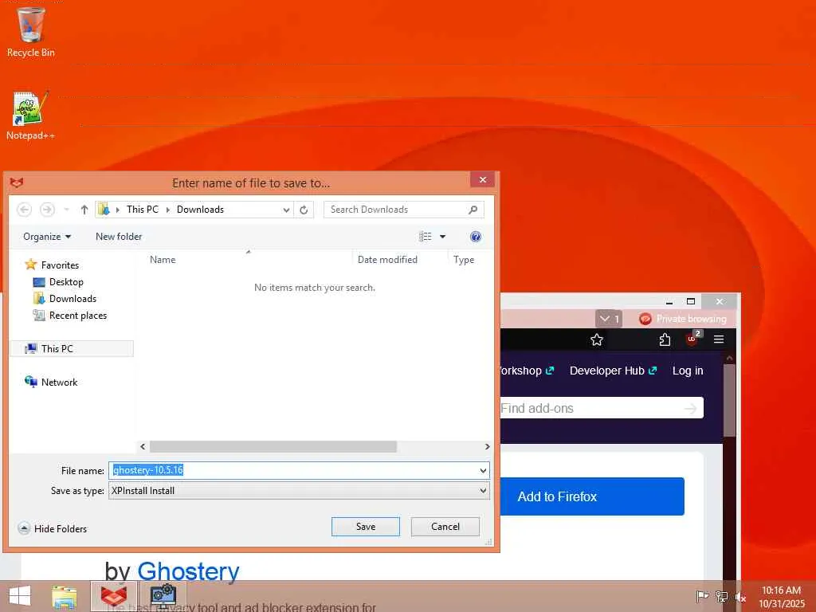816x612 pixels.
Task: Submit add-on search arrow icon
Action: [x=691, y=409]
